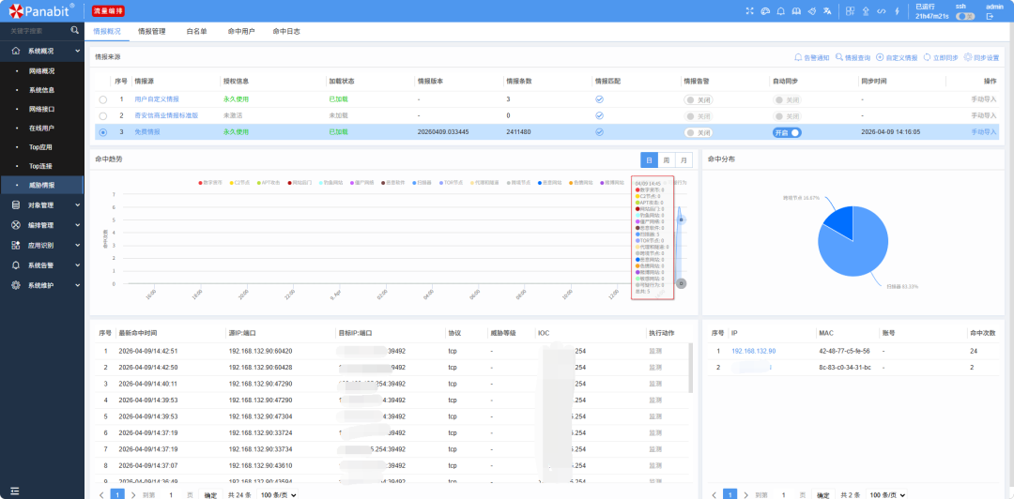Image resolution: width=1014 pixels, height=499 pixels.
Task: Expand the 应用识别 sidebar section
Action: coord(41,246)
